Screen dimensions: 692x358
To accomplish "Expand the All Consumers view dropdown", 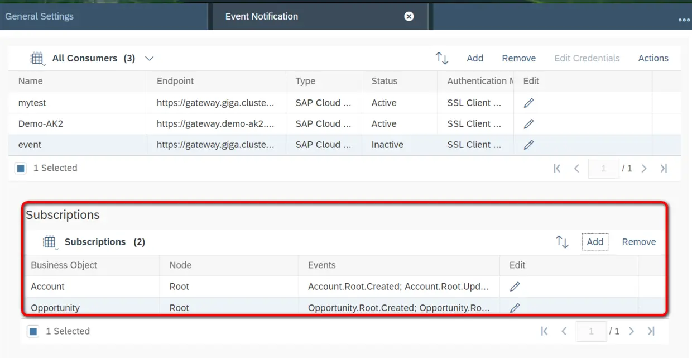I will (x=149, y=58).
